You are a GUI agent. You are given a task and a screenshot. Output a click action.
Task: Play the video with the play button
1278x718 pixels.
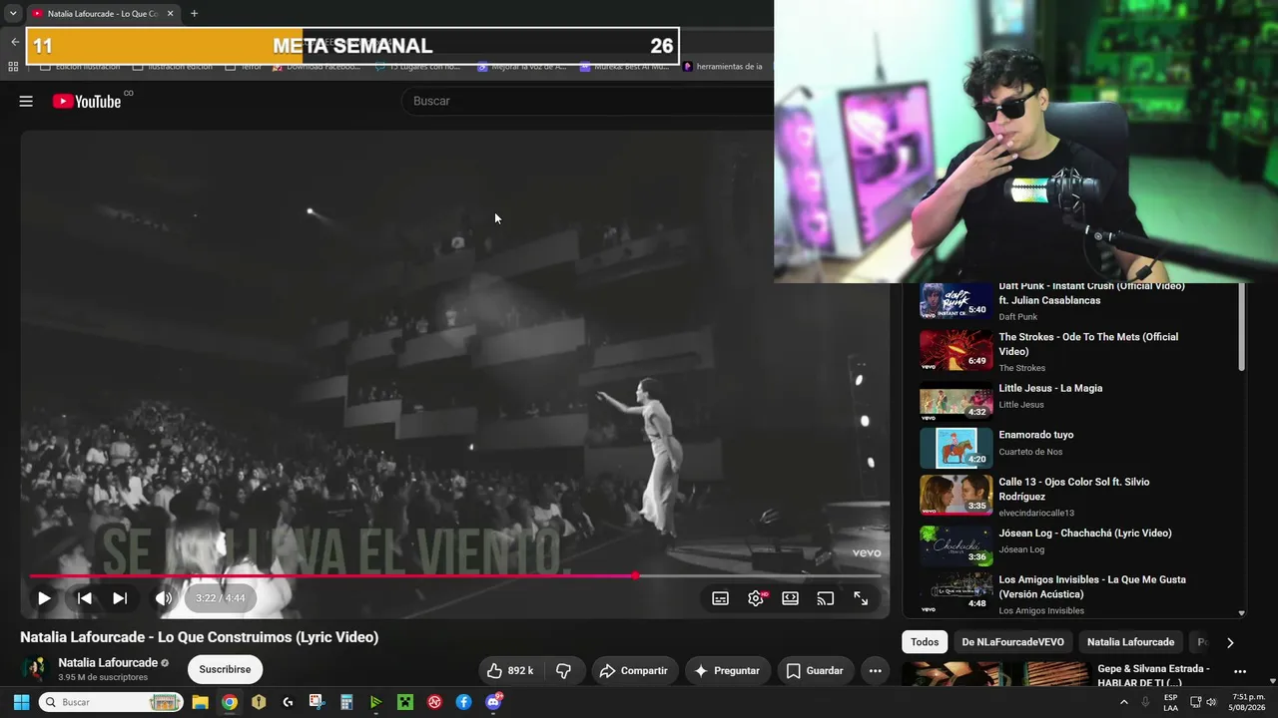(x=44, y=598)
